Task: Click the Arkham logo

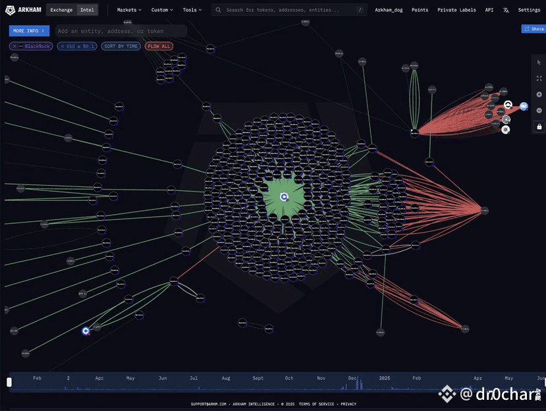Action: click(23, 10)
